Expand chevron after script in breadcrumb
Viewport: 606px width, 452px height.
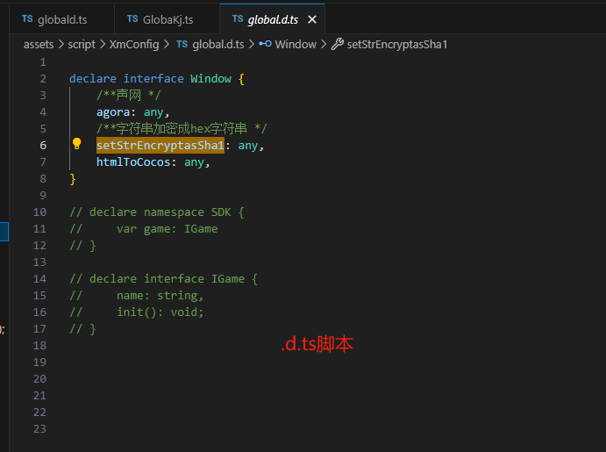103,45
